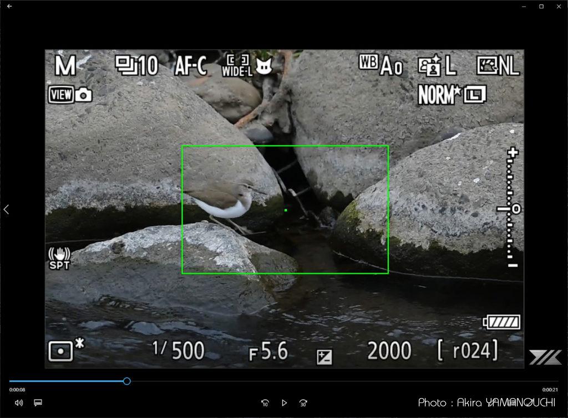The height and width of the screenshot is (418, 568).
Task: Skip forward 30 seconds
Action: coord(303,403)
